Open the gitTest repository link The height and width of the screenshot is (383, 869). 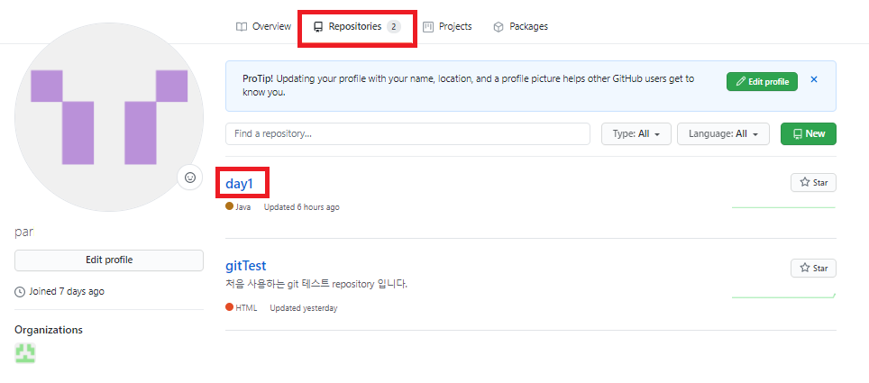point(246,266)
